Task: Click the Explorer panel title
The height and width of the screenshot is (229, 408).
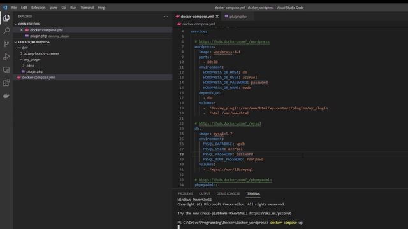Action: [x=25, y=17]
